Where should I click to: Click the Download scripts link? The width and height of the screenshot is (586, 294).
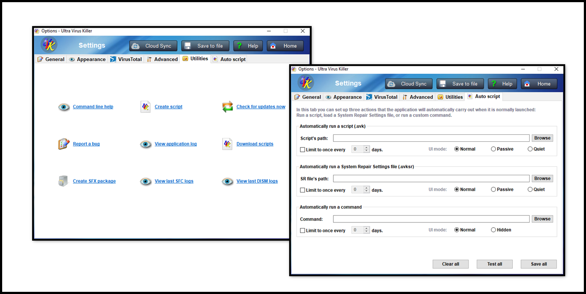click(255, 144)
